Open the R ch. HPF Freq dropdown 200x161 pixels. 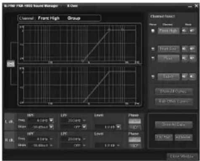pos(51,139)
